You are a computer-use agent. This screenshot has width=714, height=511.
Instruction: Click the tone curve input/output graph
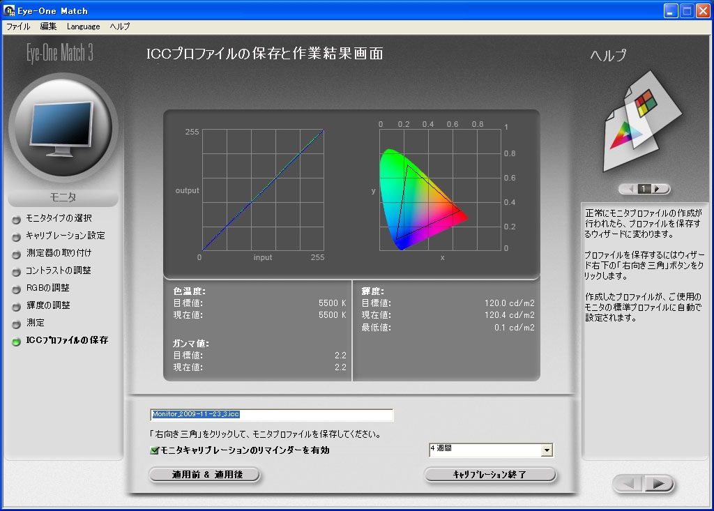coord(263,190)
